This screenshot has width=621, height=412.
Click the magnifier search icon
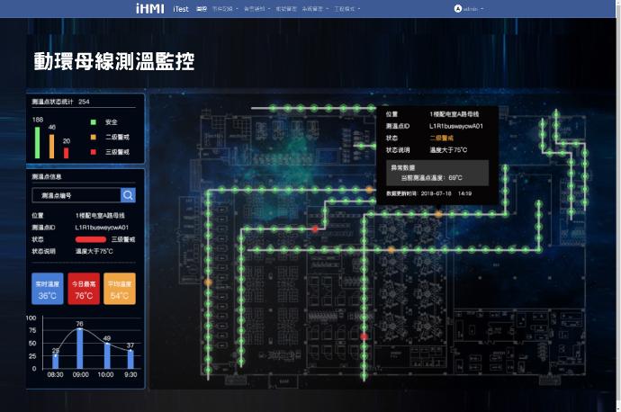pyautogui.click(x=128, y=194)
